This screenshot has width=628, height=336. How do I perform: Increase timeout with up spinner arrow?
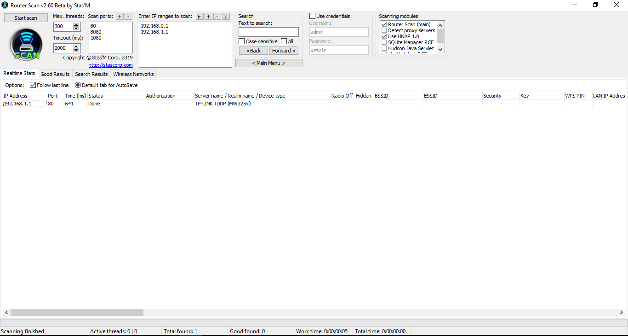pos(76,46)
